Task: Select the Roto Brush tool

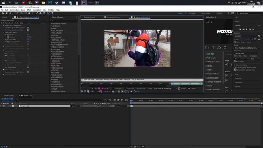Action: (x=48, y=13)
